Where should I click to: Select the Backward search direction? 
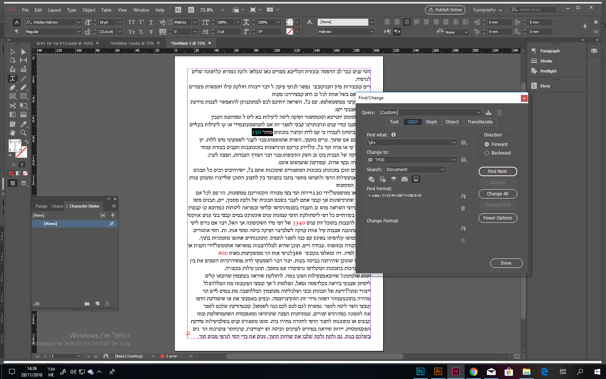point(487,153)
